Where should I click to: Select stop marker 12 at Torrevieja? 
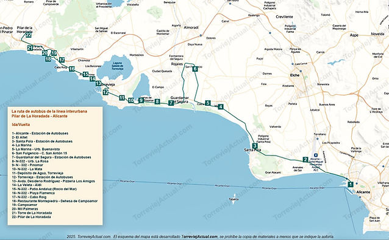[x=105, y=92]
